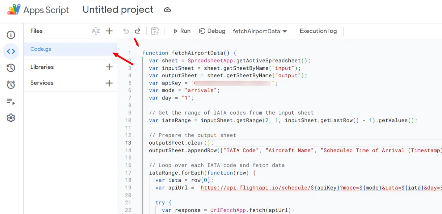Click the redo arrow in toolbar
The height and width of the screenshot is (214, 442).
[137, 31]
